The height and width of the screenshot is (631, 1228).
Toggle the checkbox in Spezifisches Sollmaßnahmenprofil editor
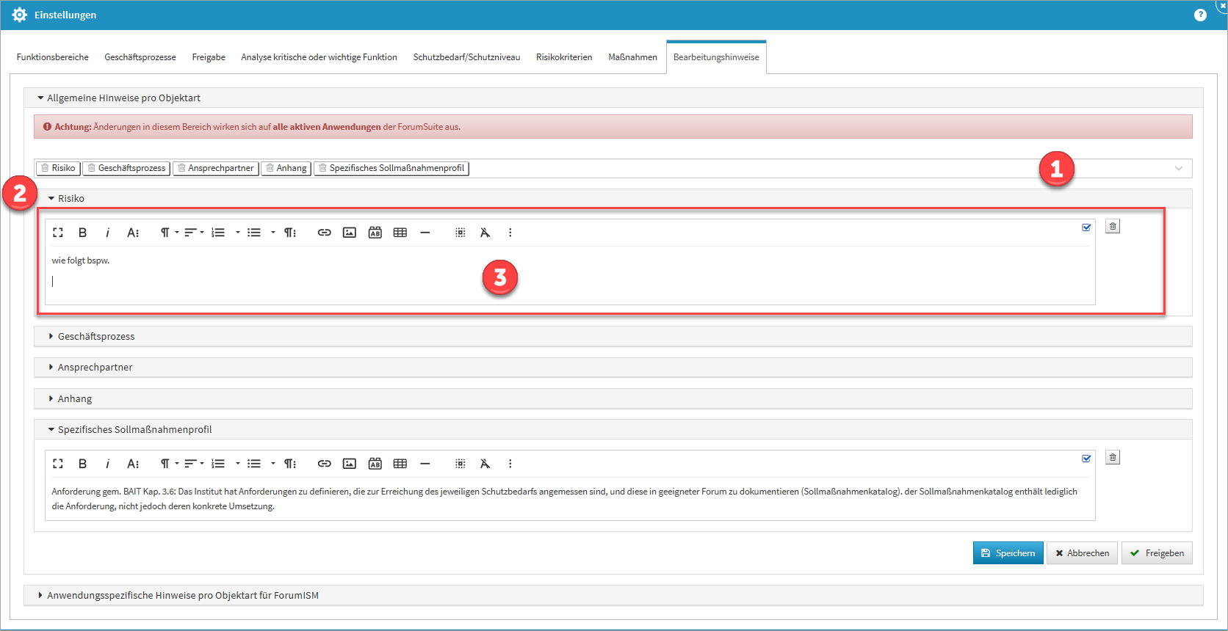click(1086, 459)
